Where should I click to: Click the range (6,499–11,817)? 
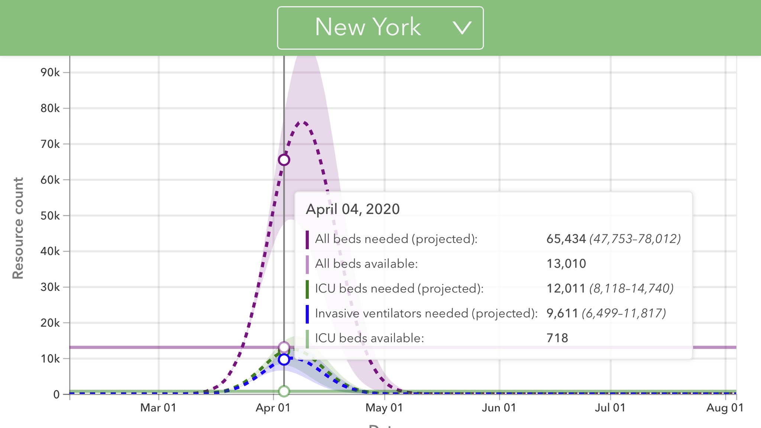624,314
